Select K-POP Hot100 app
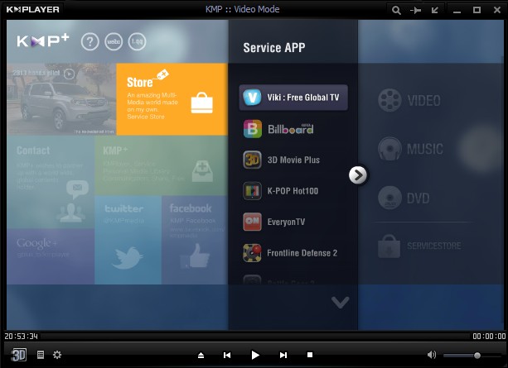The image size is (508, 368). pyautogui.click(x=293, y=191)
